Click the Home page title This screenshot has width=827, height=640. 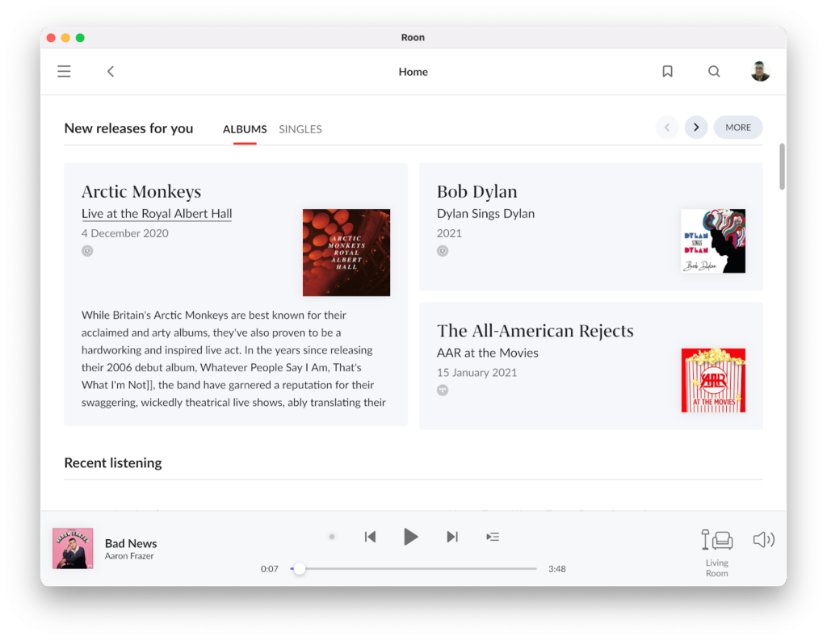point(413,72)
